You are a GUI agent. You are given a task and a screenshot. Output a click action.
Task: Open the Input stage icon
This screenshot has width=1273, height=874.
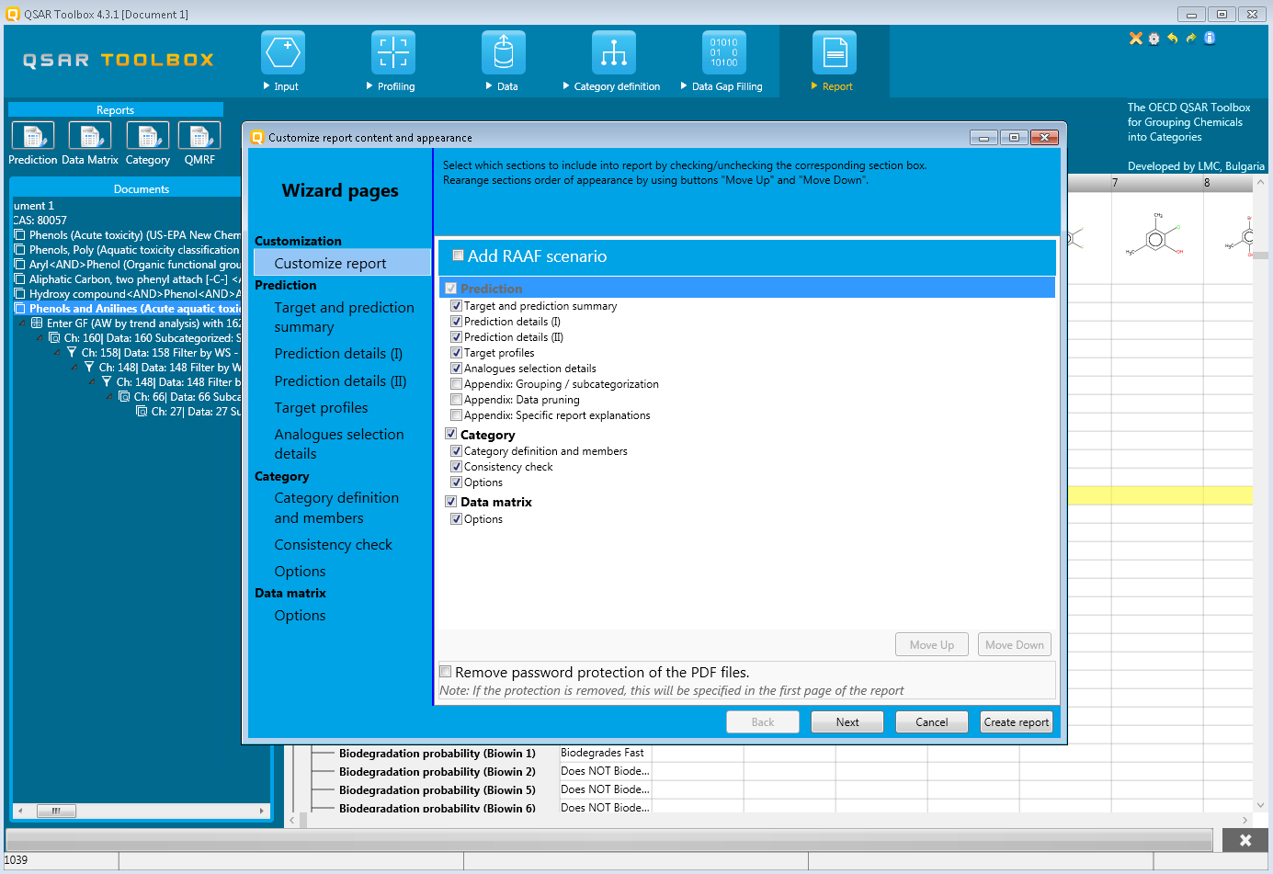click(282, 53)
